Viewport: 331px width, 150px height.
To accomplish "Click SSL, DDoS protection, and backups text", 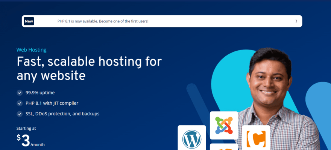I will tap(62, 114).
